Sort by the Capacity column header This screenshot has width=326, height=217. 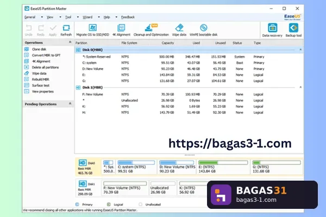[x=167, y=43]
